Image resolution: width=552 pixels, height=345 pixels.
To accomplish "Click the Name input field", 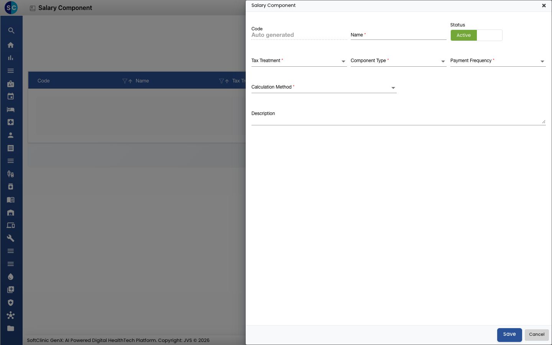I will (399, 35).
